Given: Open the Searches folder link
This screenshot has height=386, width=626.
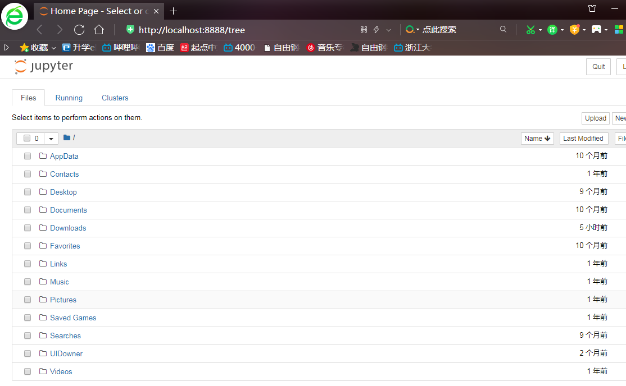Looking at the screenshot, I should 66,336.
